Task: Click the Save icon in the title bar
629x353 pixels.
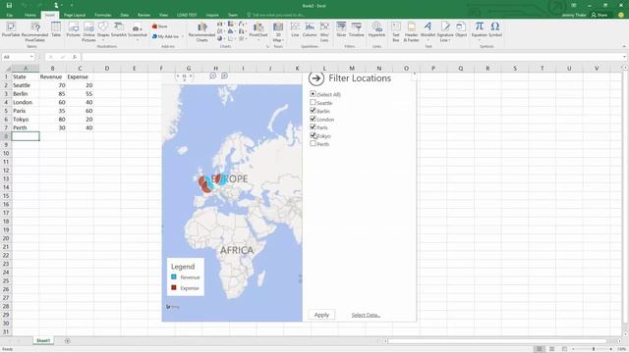Action: pyautogui.click(x=9, y=5)
